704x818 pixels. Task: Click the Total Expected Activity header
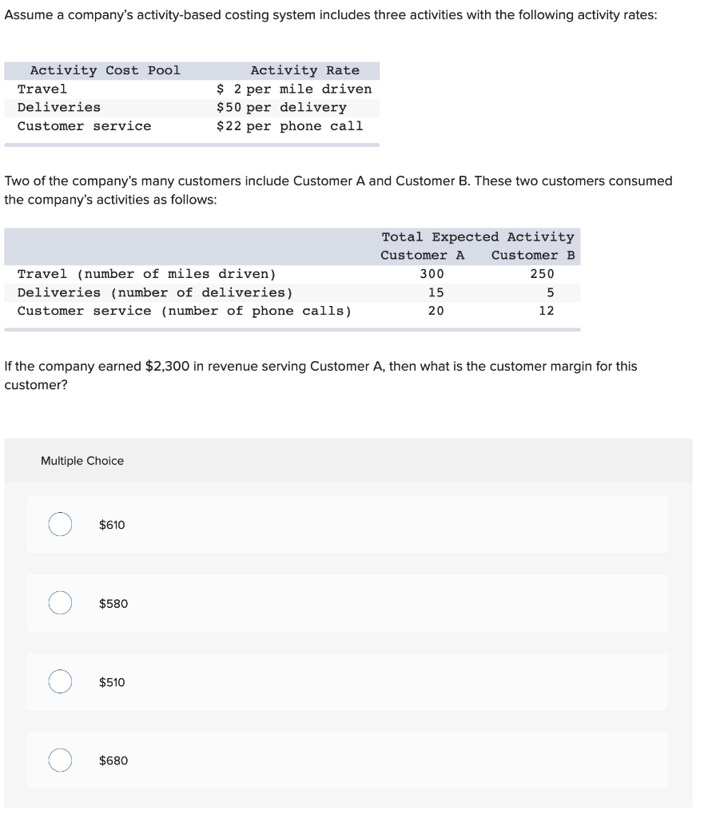[x=476, y=236]
